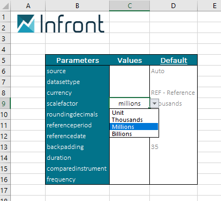221x201 pixels.
Task: Click the backpadding value input cell
Action: 130,147
